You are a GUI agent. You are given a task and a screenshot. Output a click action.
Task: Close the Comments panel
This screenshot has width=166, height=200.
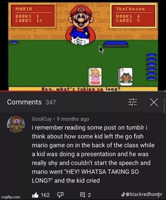point(154,102)
